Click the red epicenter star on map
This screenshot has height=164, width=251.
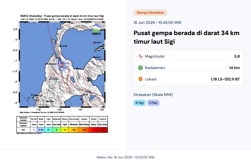coord(62,64)
